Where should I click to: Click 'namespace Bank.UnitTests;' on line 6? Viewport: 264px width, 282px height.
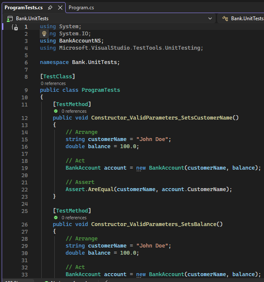point(80,62)
